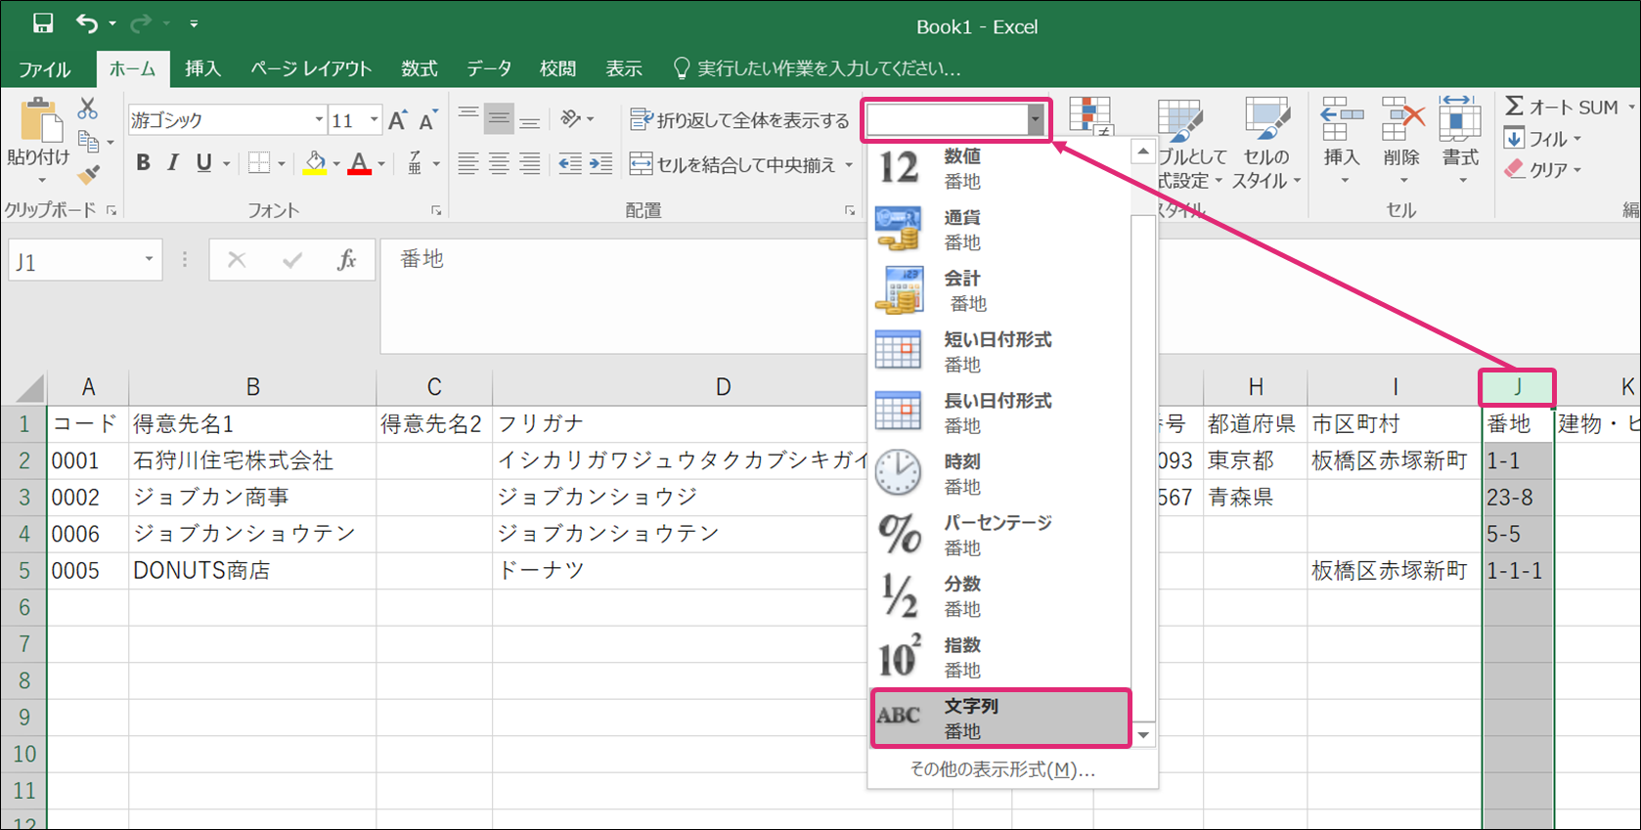Click the Cut scissors icon

point(88,108)
